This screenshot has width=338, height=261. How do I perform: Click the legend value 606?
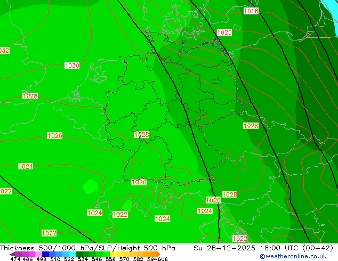click(x=162, y=259)
